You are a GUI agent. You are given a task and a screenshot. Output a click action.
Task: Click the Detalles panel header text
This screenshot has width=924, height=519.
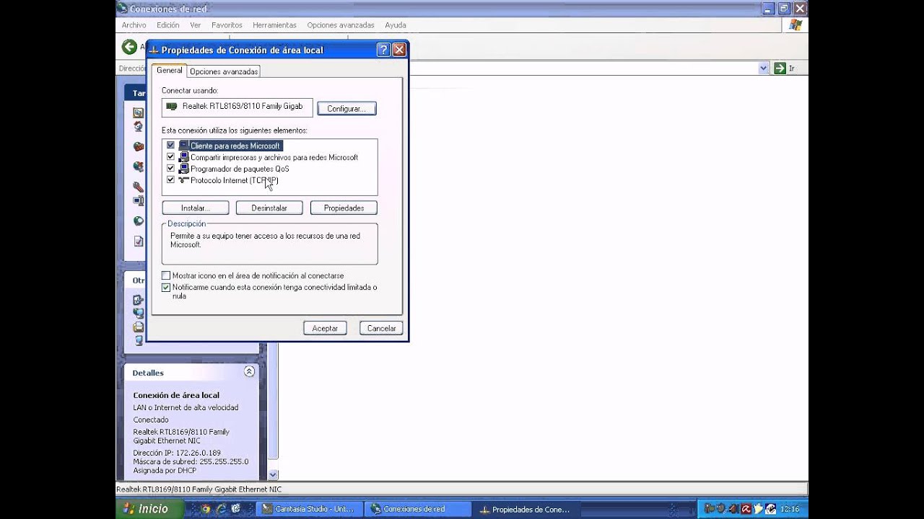tap(148, 373)
